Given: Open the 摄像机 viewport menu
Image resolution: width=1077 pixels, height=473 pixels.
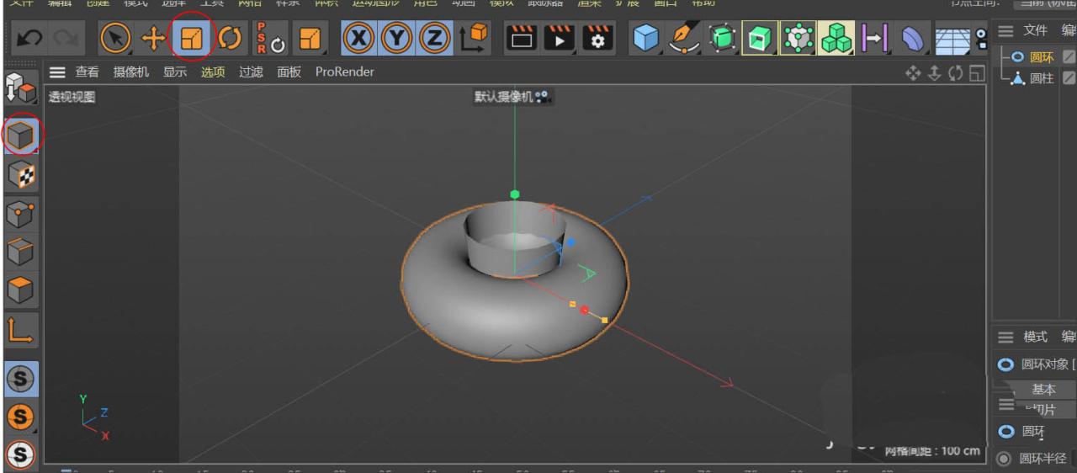Looking at the screenshot, I should coord(130,72).
